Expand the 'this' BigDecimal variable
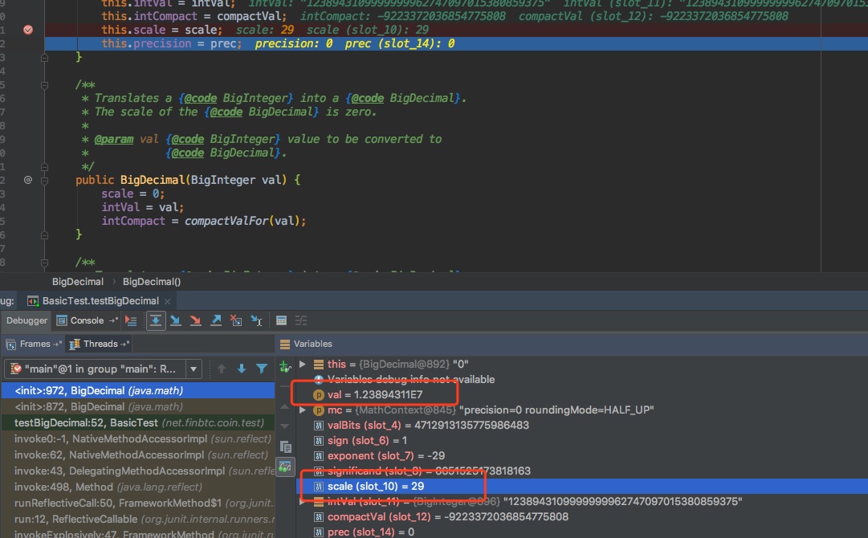The height and width of the screenshot is (538, 868). [x=302, y=365]
